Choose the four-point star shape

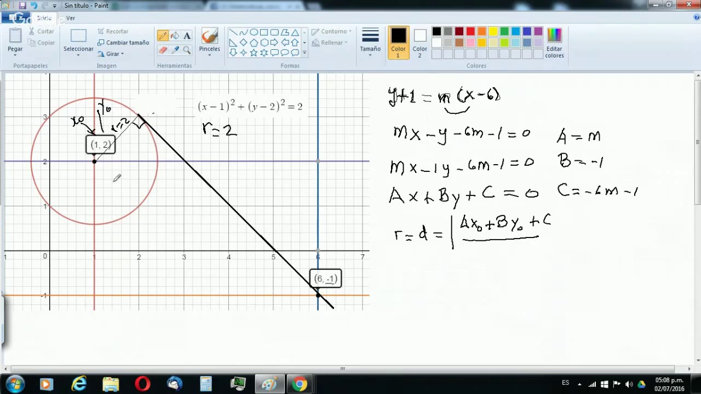coord(243,53)
